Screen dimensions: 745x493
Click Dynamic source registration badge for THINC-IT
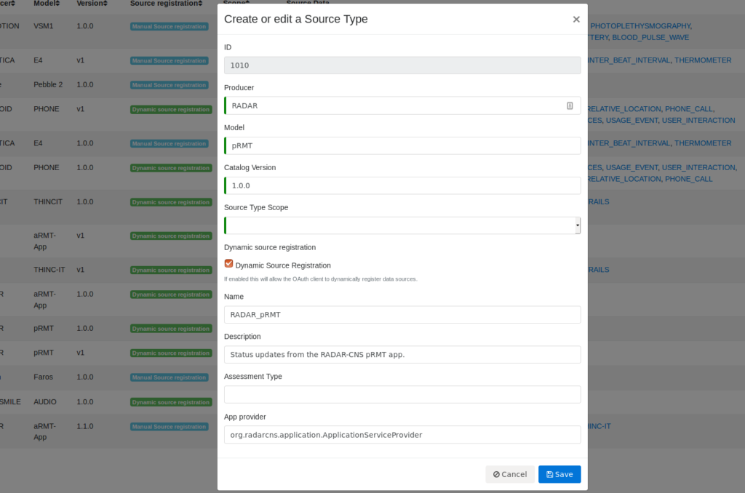click(171, 270)
